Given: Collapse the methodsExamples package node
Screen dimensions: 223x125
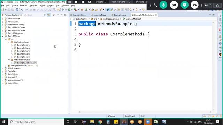Looking at the screenshot, I should [9, 60].
